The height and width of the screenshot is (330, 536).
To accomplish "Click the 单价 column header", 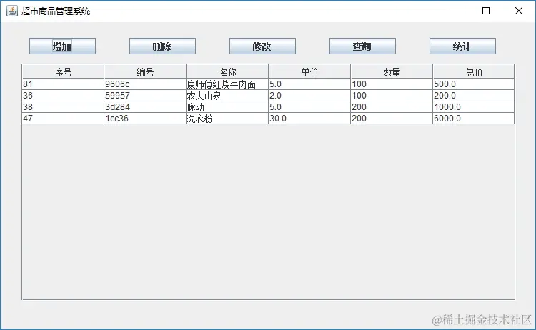I will (x=309, y=71).
